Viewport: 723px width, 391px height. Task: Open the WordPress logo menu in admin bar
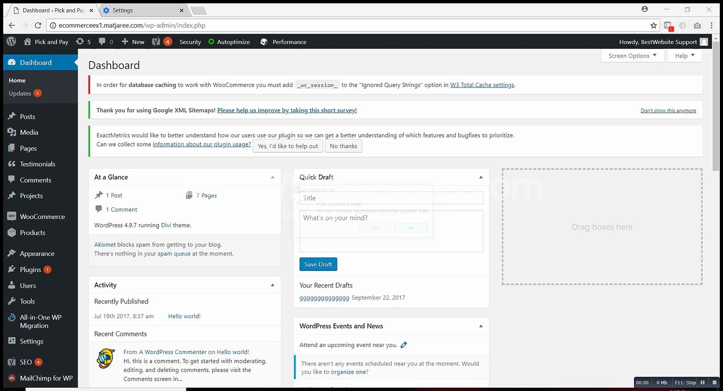[11, 42]
